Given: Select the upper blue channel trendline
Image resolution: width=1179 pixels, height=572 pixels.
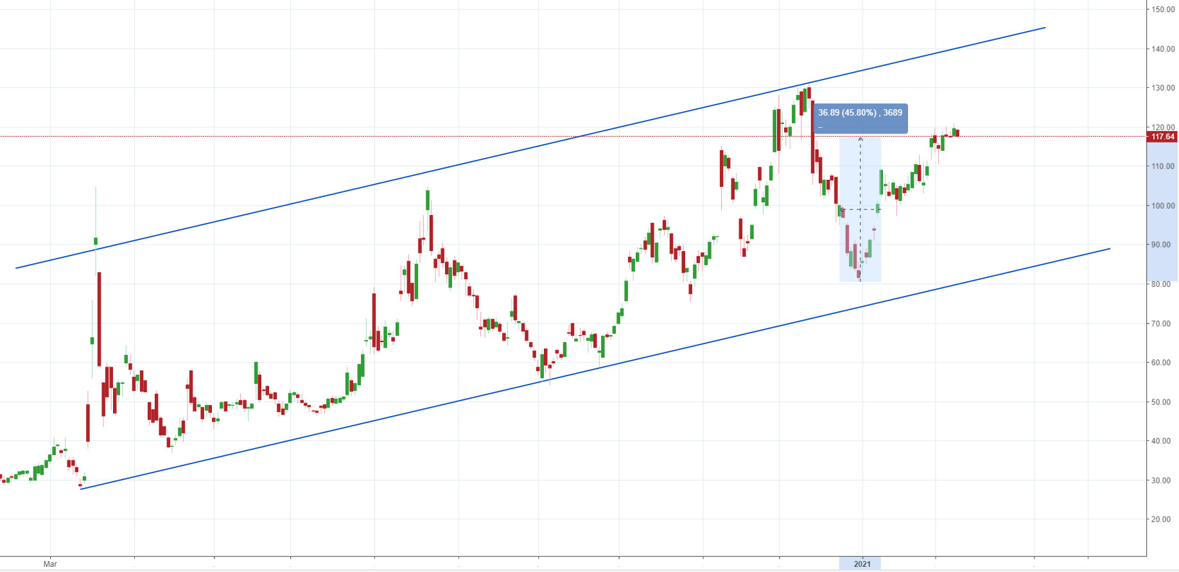Looking at the screenshot, I should 530,148.
